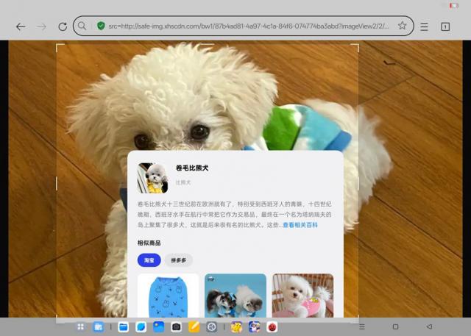Select the 淘宝 tab
The image size is (471, 336).
pos(149,260)
